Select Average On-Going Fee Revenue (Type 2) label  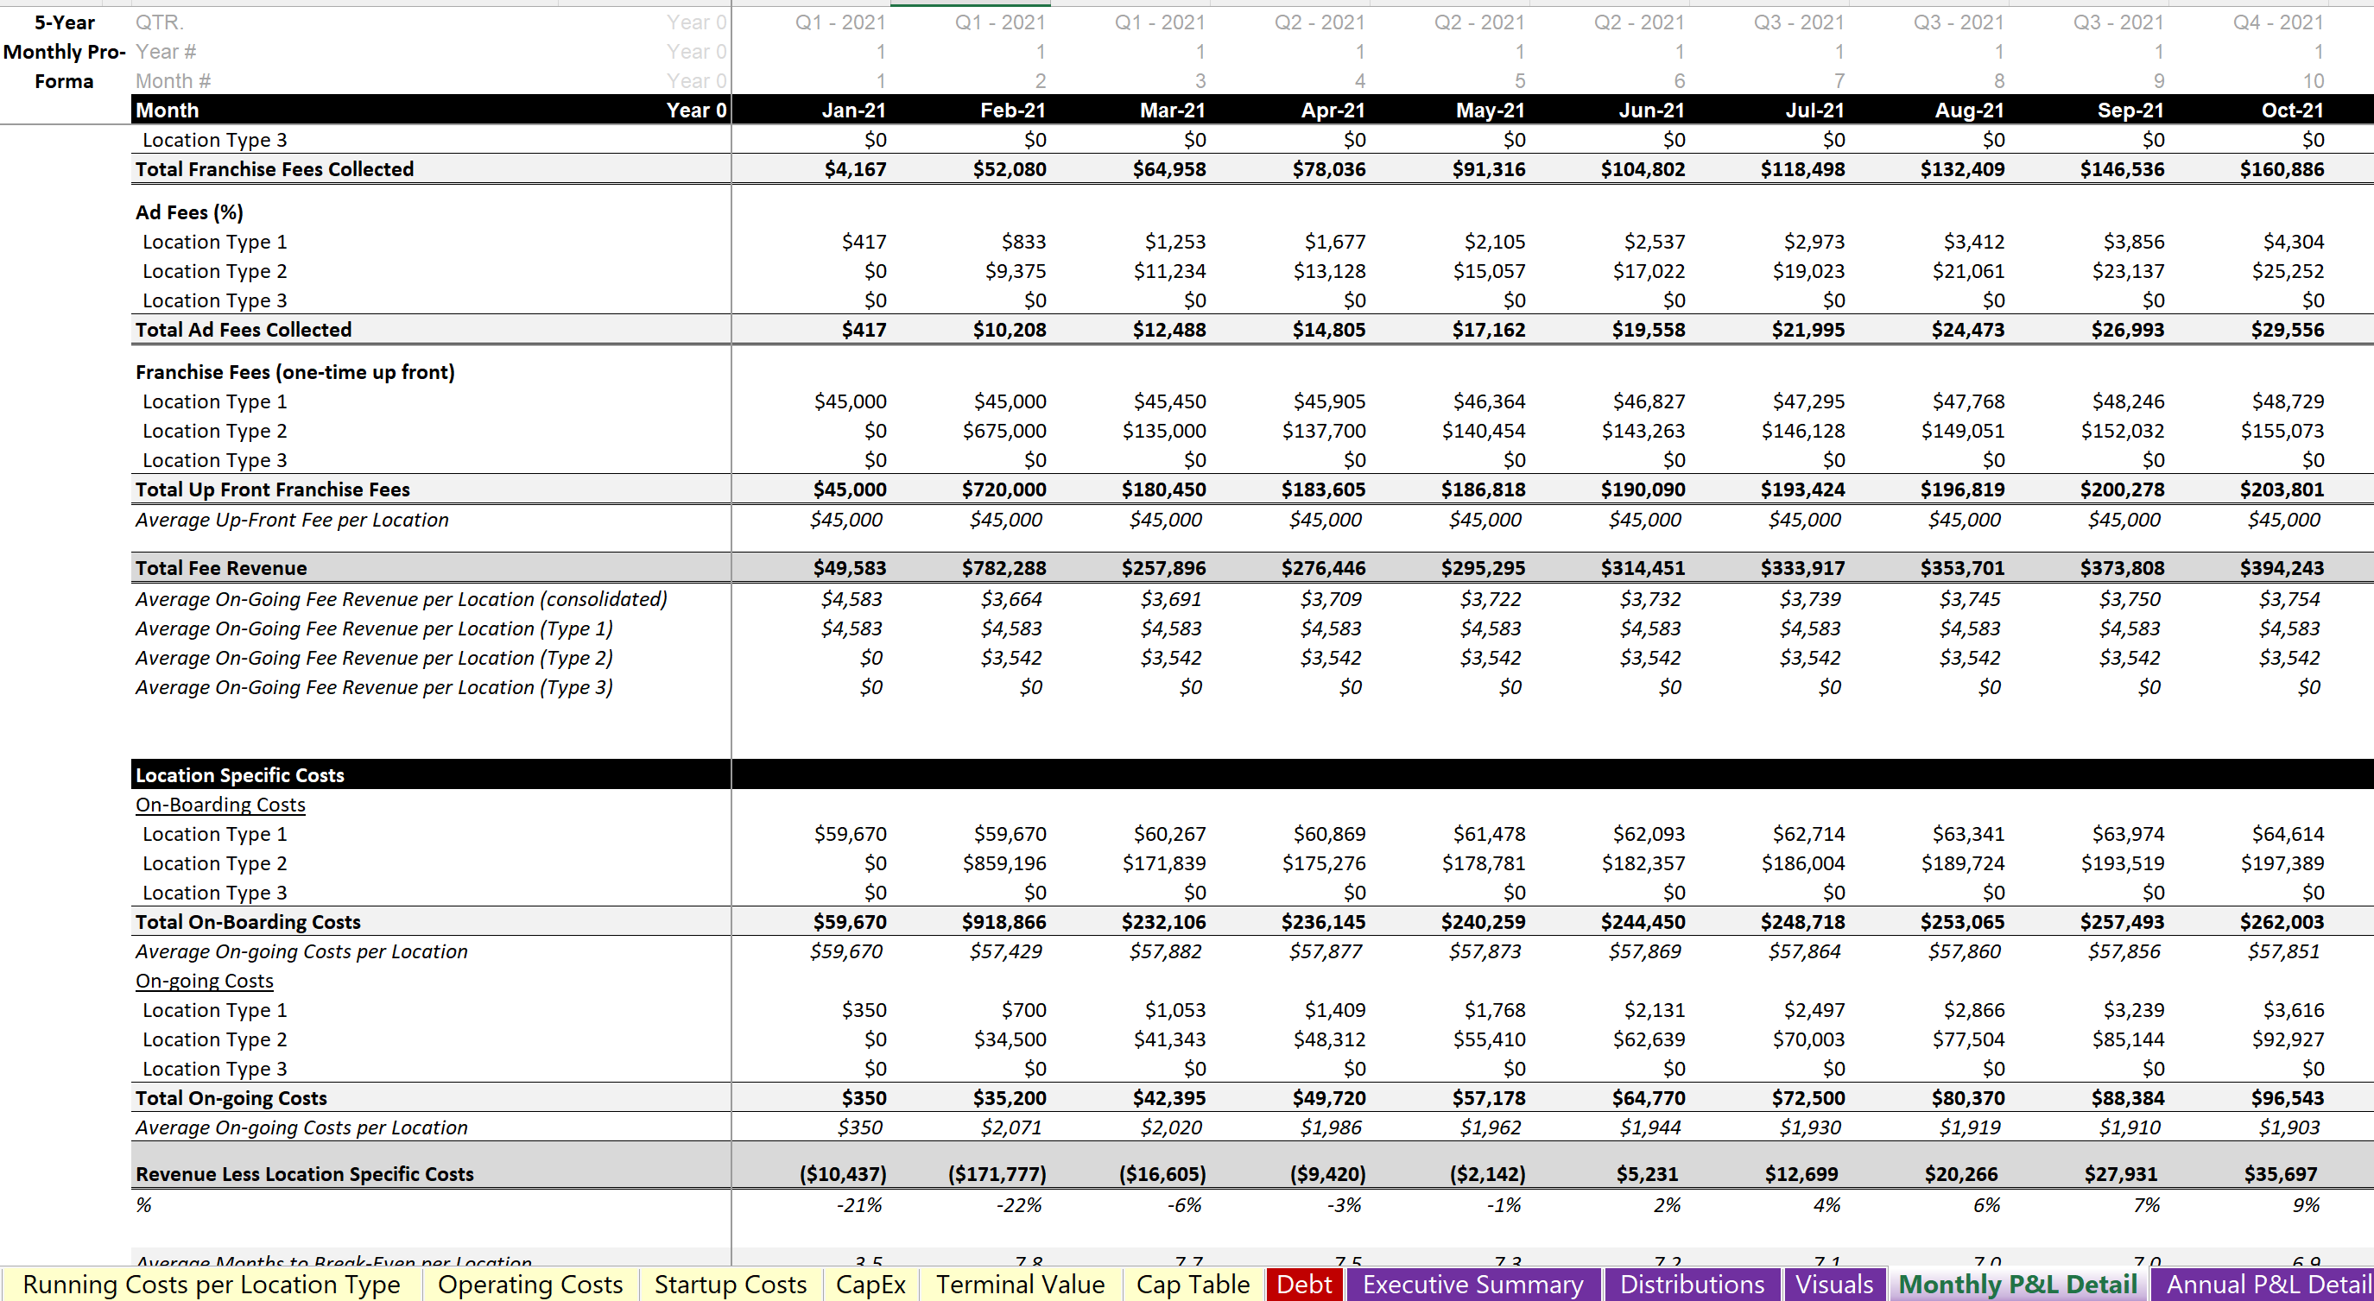[x=374, y=659]
